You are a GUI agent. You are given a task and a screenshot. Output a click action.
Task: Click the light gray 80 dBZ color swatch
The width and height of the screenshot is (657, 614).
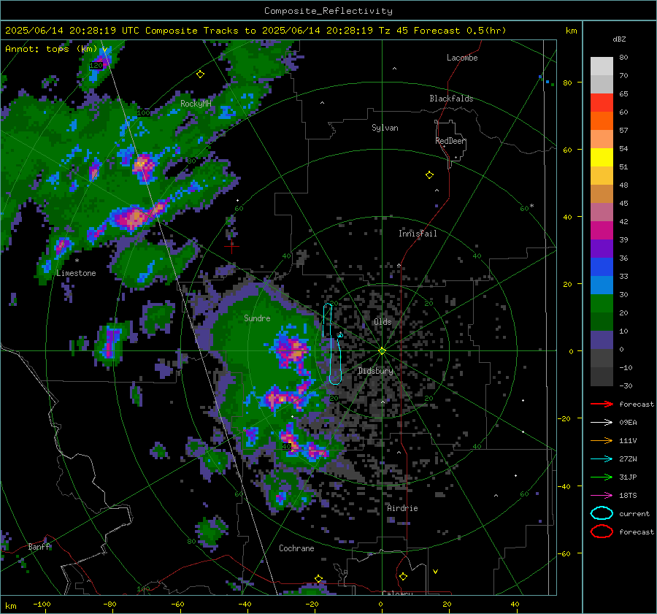602,66
